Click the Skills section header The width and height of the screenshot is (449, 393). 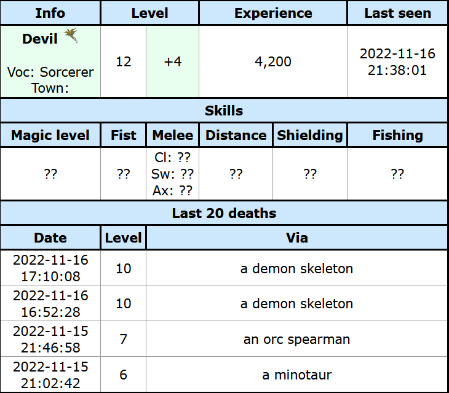224,111
